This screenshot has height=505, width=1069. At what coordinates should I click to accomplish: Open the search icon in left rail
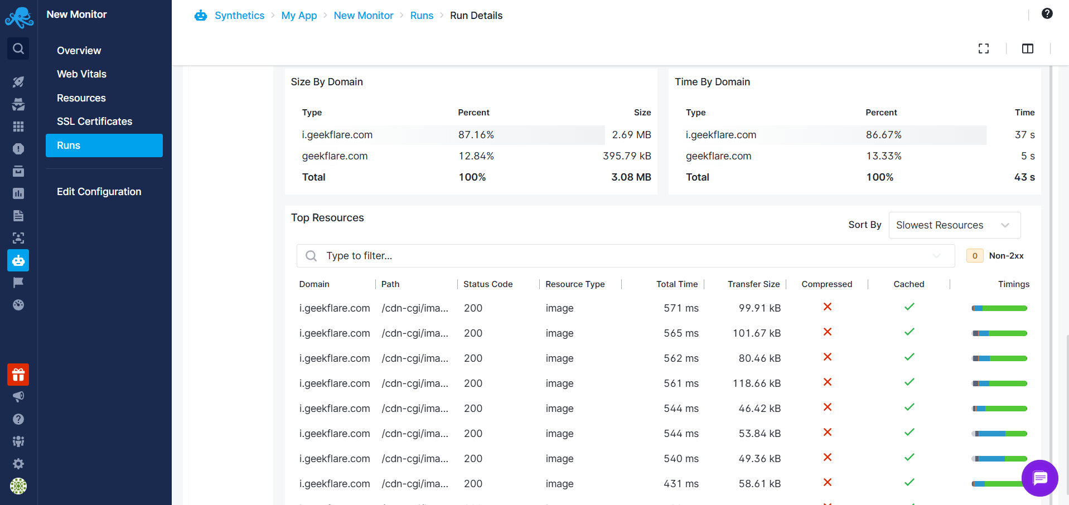tap(18, 48)
